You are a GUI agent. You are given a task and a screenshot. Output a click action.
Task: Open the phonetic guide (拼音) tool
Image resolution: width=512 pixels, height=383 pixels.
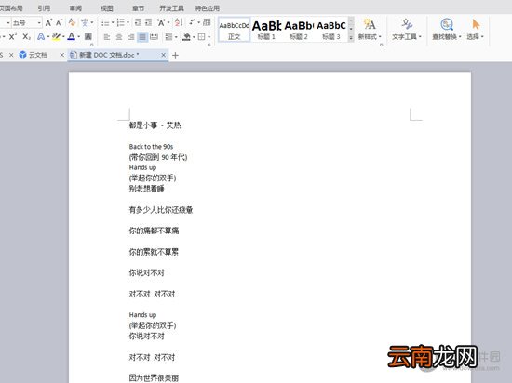85,22
